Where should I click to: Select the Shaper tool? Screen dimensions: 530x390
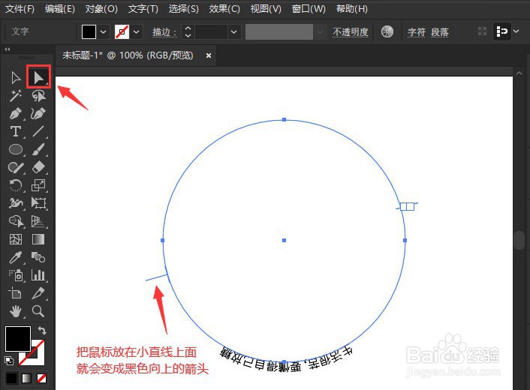click(16, 167)
